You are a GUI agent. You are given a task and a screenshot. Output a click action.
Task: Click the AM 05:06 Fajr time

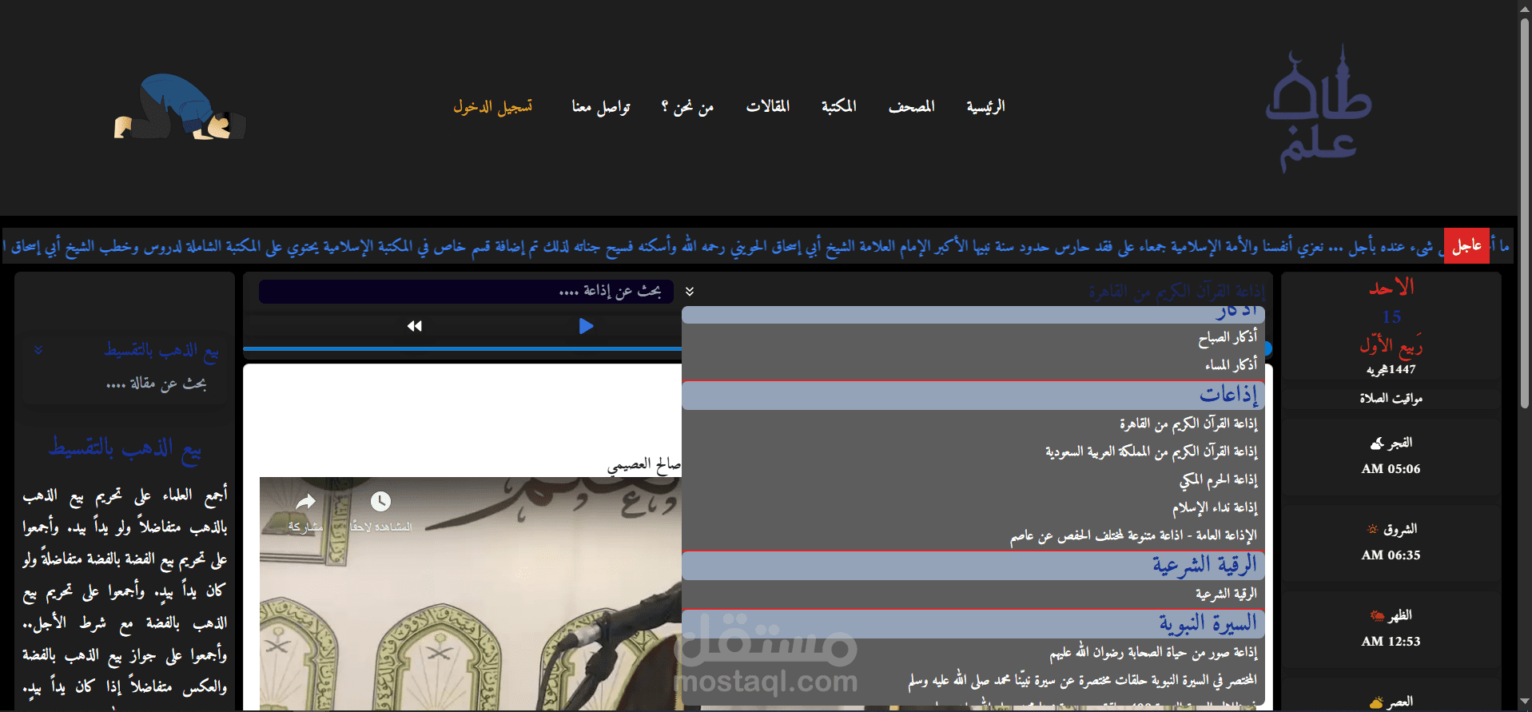(x=1391, y=469)
